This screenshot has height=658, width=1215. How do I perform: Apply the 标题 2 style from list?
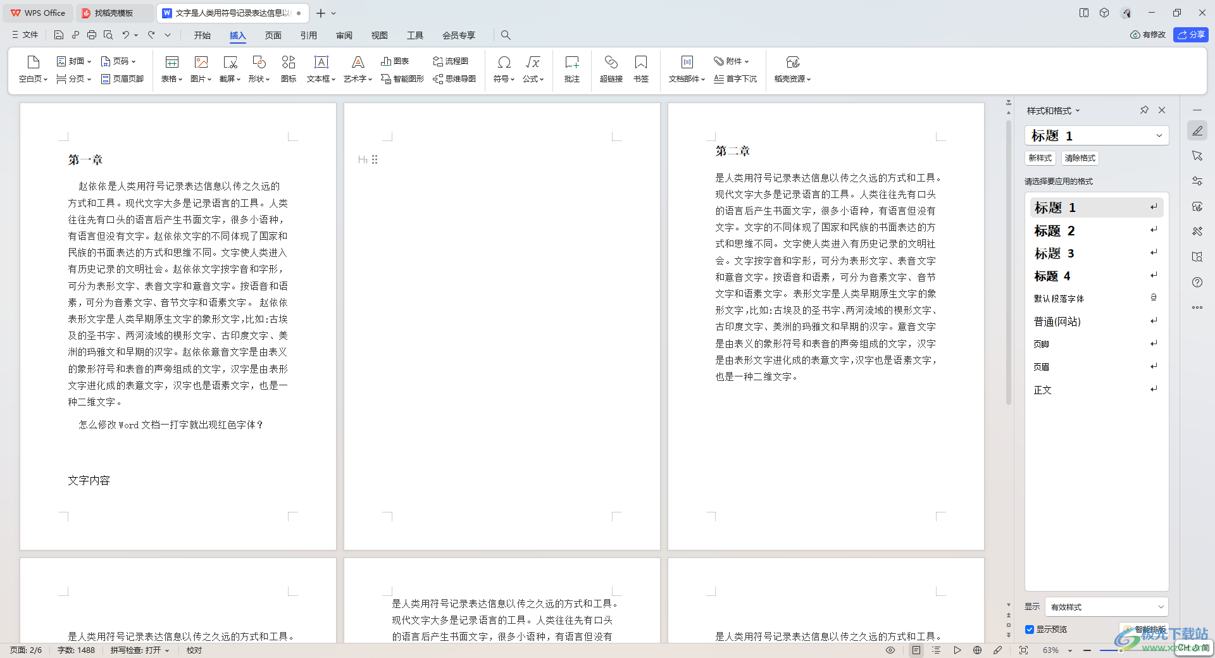pyautogui.click(x=1097, y=231)
